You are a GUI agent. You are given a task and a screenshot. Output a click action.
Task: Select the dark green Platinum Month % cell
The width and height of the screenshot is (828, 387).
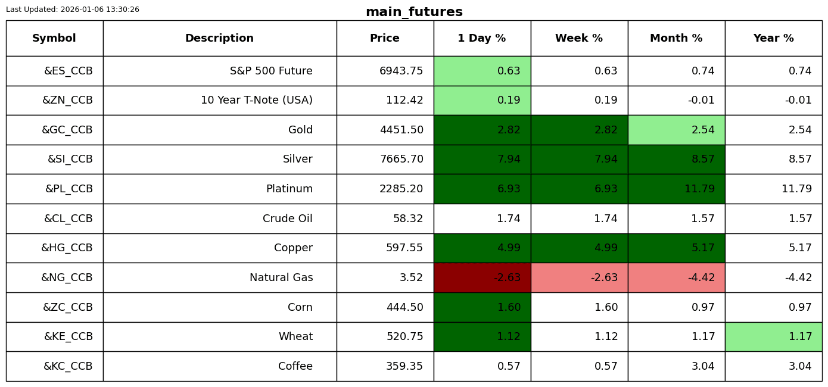pyautogui.click(x=676, y=189)
